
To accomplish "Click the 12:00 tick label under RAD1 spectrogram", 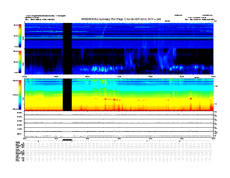I will coord(119,76).
